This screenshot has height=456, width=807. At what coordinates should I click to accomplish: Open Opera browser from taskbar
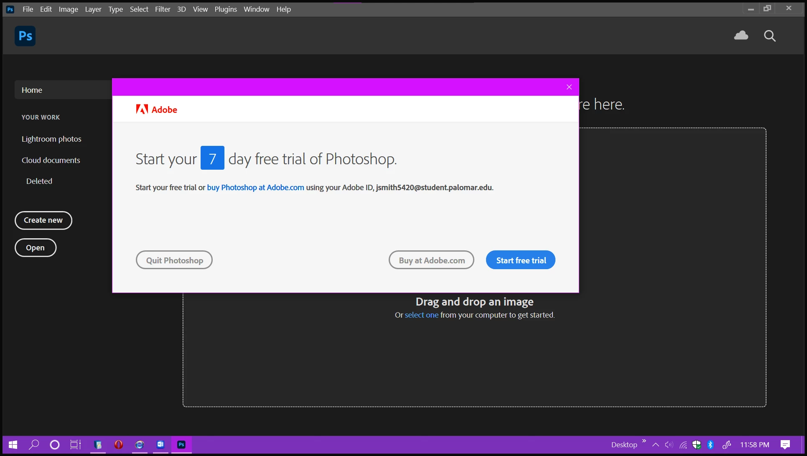(119, 444)
